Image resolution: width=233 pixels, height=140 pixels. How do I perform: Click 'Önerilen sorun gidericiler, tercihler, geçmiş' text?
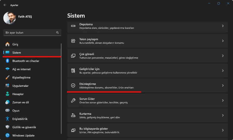click(103, 103)
